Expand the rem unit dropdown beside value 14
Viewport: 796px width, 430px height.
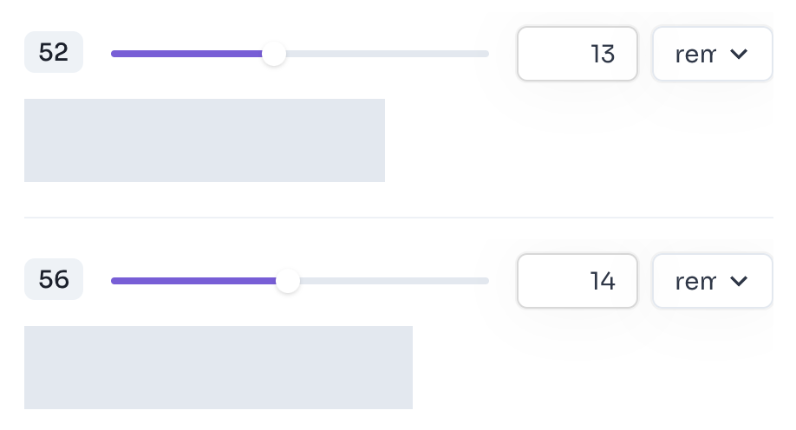712,281
